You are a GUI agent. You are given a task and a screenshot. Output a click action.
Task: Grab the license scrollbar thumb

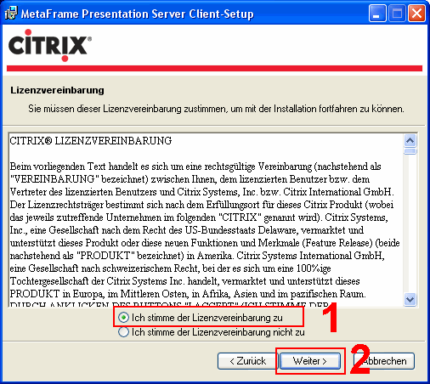point(410,151)
